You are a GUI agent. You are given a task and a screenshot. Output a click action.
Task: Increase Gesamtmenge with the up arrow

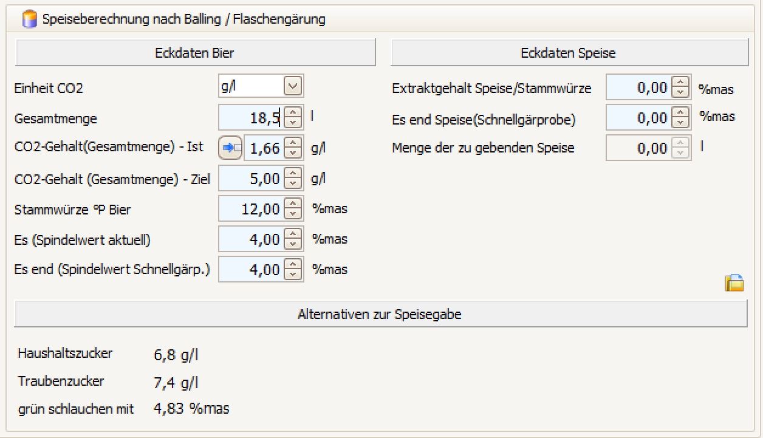[x=293, y=114]
